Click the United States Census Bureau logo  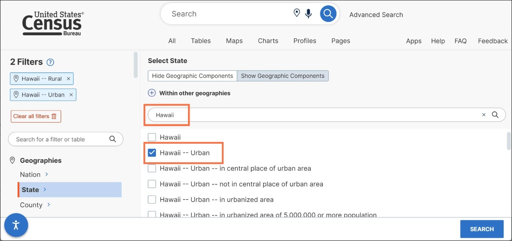(x=53, y=24)
